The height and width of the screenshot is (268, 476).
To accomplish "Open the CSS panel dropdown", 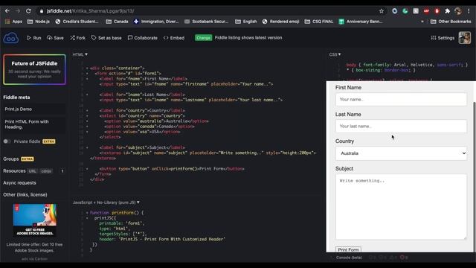I will click(x=335, y=54).
